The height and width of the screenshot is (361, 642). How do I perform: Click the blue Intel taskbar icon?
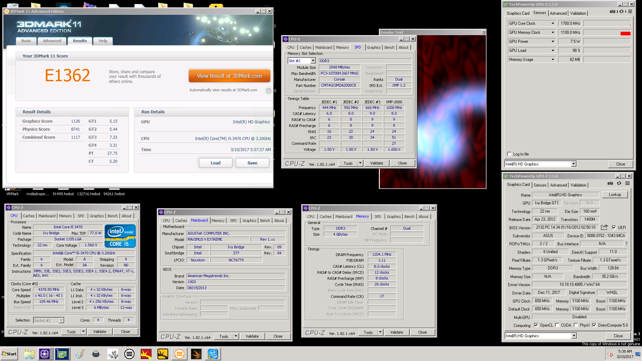point(213,354)
